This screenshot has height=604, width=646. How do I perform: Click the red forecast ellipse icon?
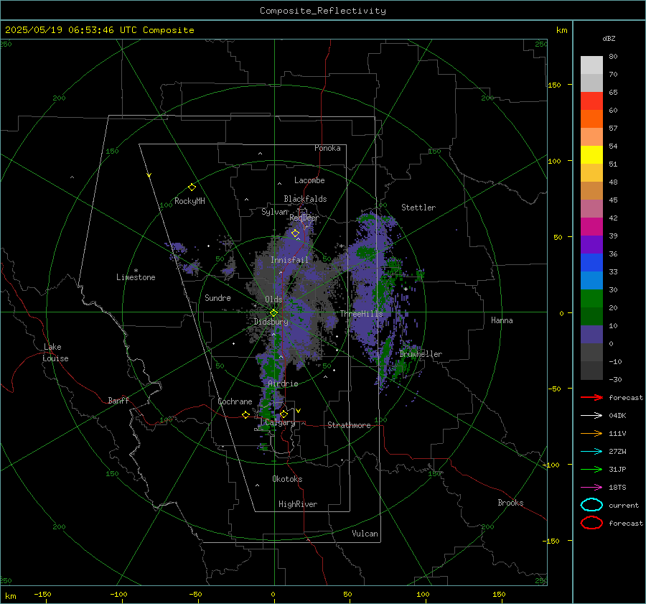[x=591, y=523]
